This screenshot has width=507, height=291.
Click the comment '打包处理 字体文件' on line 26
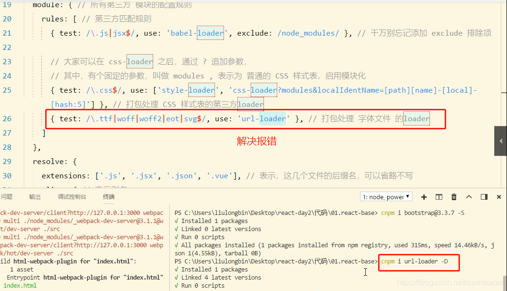(x=356, y=119)
